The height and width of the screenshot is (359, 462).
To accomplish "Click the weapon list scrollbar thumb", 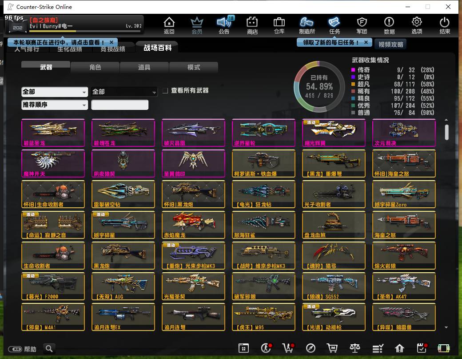I will click(x=446, y=132).
